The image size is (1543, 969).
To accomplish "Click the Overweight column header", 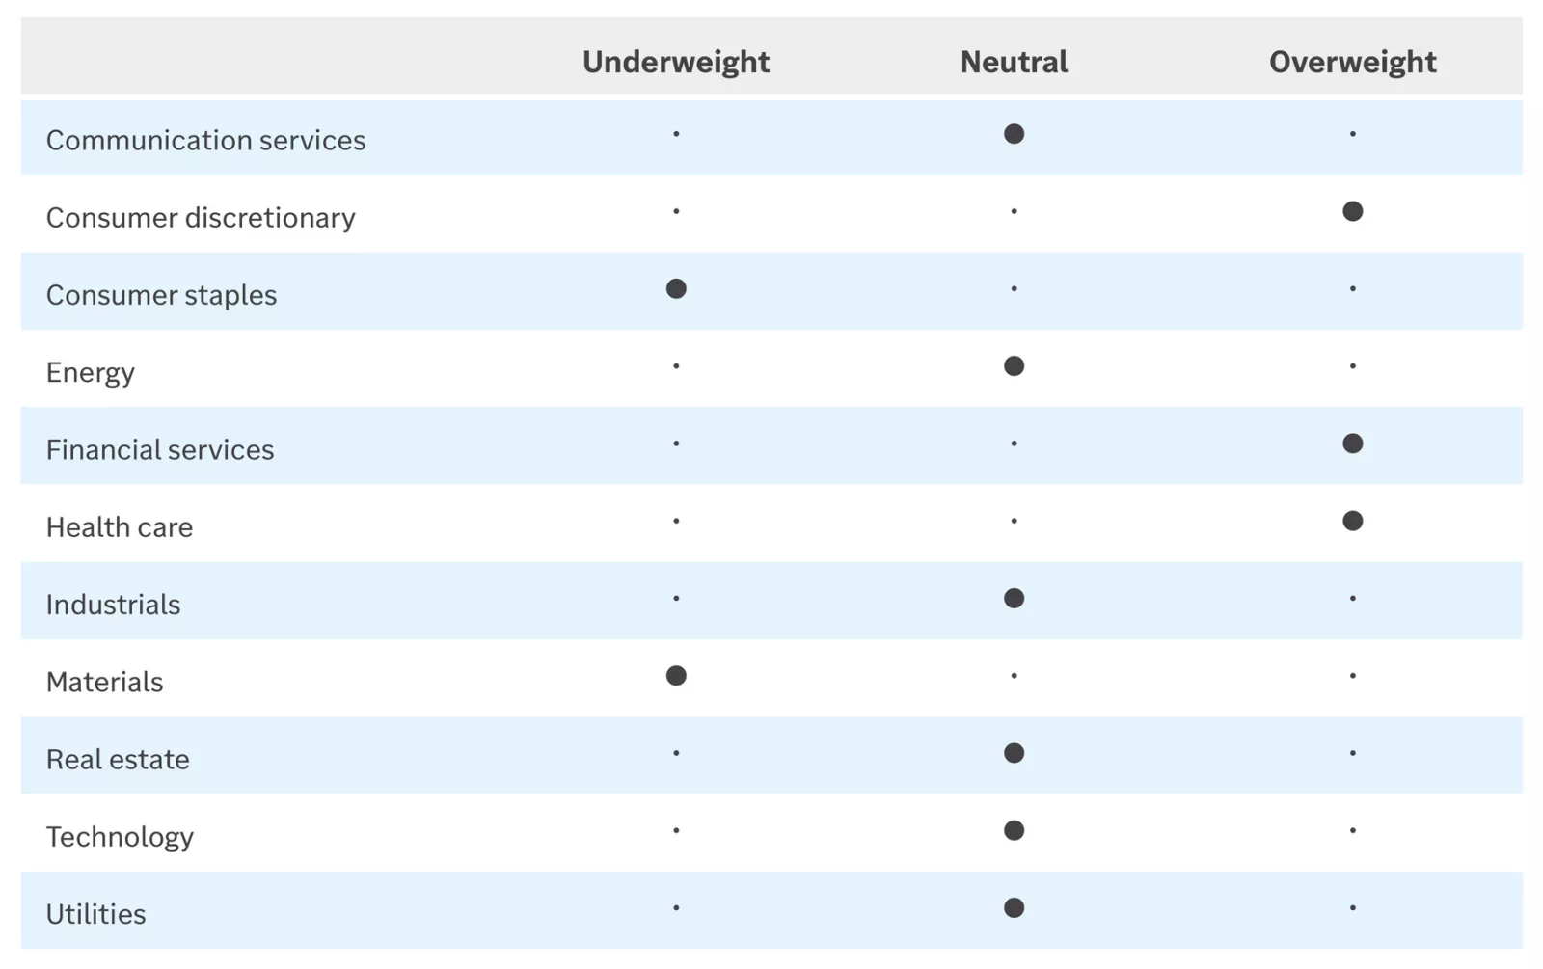I will pos(1352,62).
